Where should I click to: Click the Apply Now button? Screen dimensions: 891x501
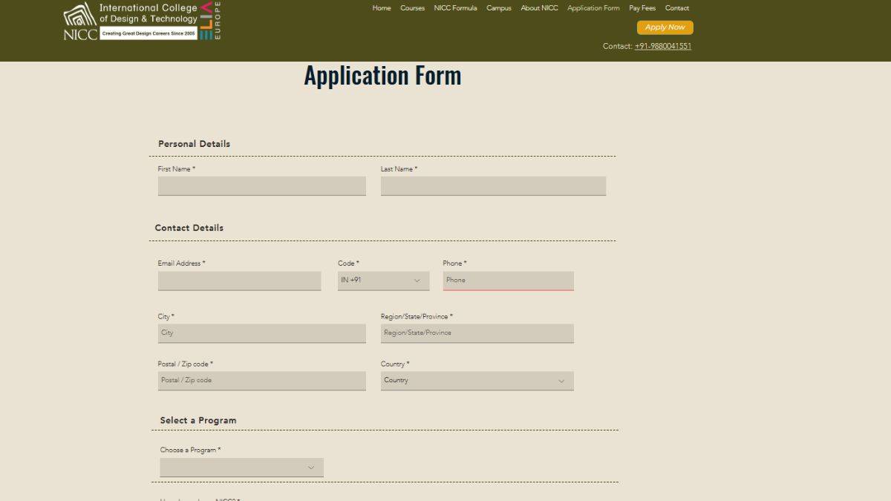click(665, 27)
